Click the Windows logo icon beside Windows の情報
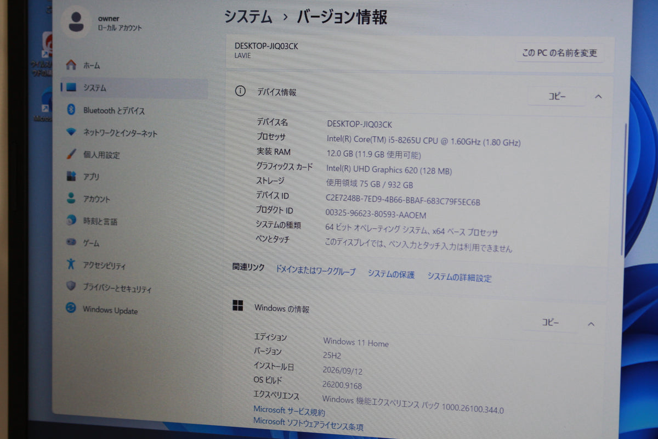658x439 pixels. point(237,306)
